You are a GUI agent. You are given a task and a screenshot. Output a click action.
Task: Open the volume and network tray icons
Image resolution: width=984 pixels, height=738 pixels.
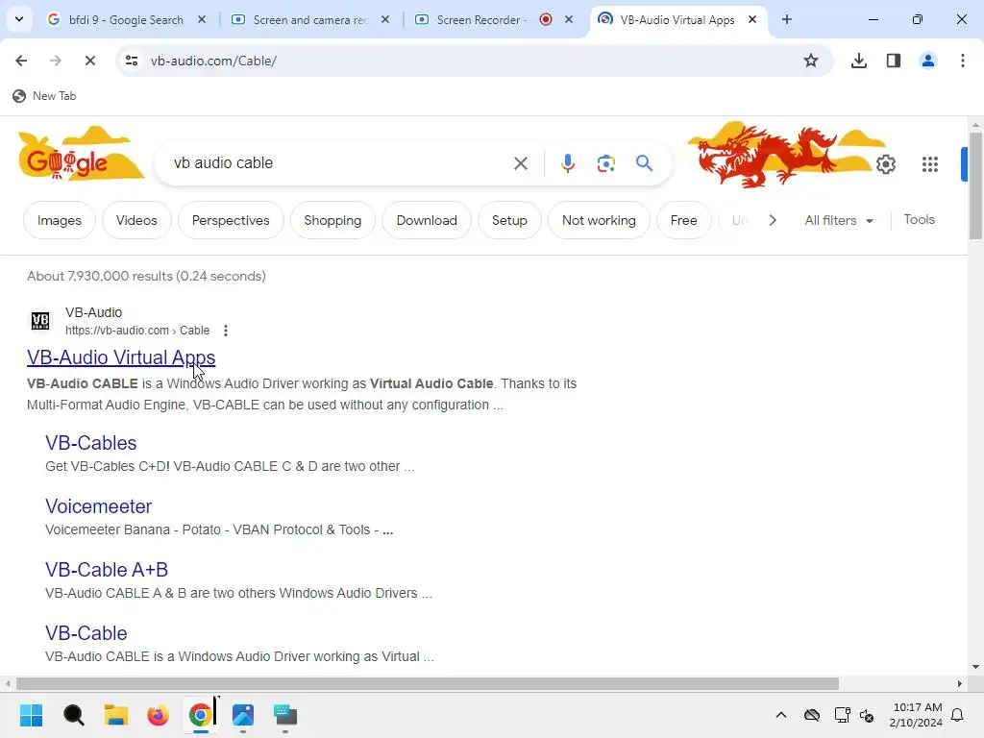tap(854, 715)
